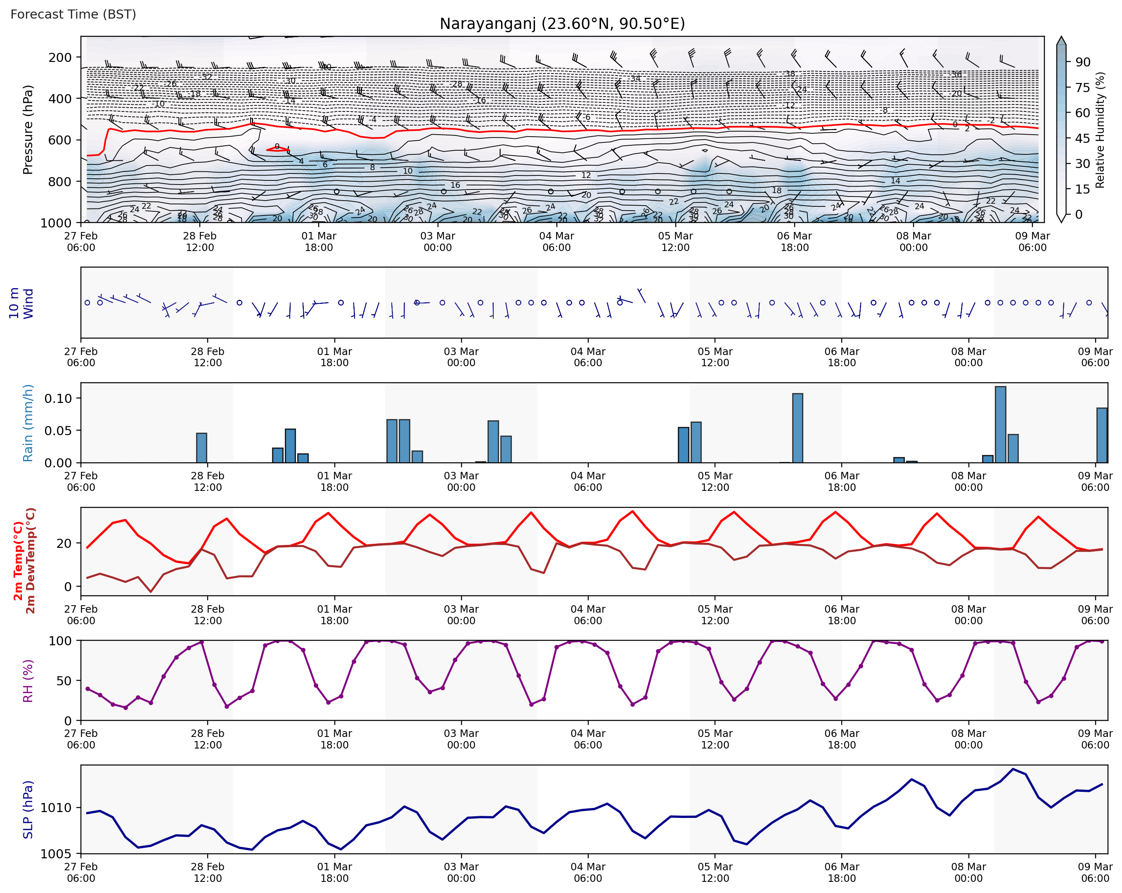
Task: Click the rain bar near 28 Feb 12:00
Action: pyautogui.click(x=201, y=448)
